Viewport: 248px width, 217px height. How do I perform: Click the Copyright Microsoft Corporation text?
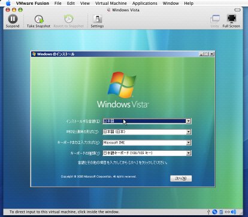98,176
